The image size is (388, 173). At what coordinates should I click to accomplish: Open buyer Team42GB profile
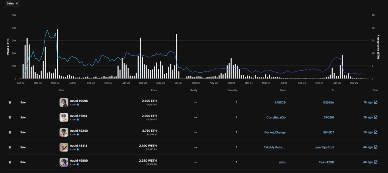click(x=326, y=162)
